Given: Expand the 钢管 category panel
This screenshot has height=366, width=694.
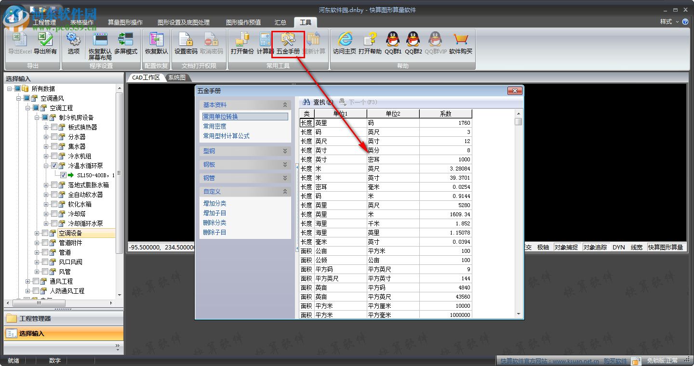Looking at the screenshot, I should click(245, 178).
